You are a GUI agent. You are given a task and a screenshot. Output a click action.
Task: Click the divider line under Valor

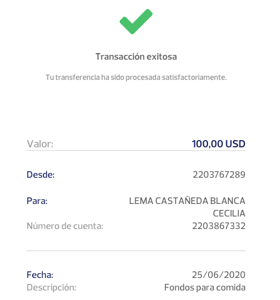tap(136, 150)
